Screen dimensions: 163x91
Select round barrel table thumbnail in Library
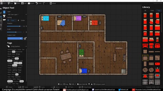tap(145, 70)
